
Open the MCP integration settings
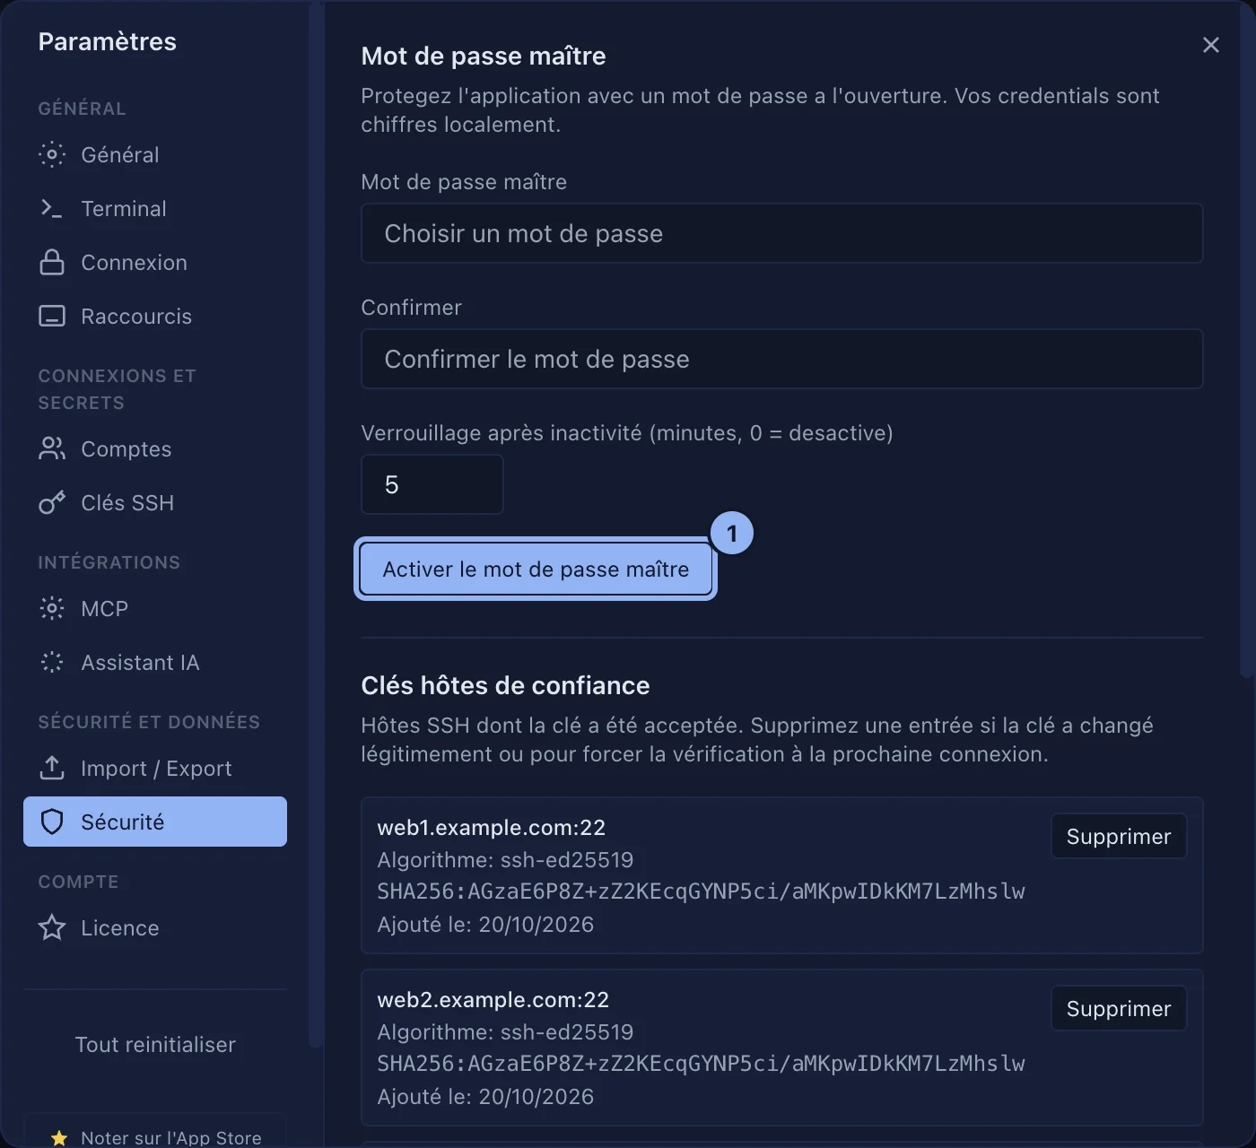coord(155,609)
